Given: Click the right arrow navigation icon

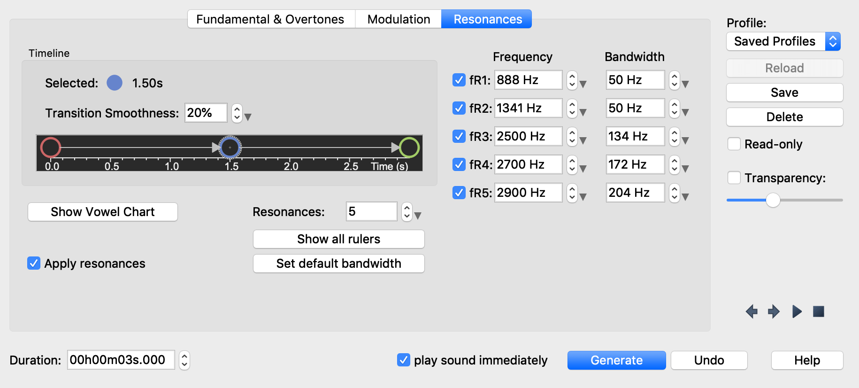Looking at the screenshot, I should click(774, 311).
